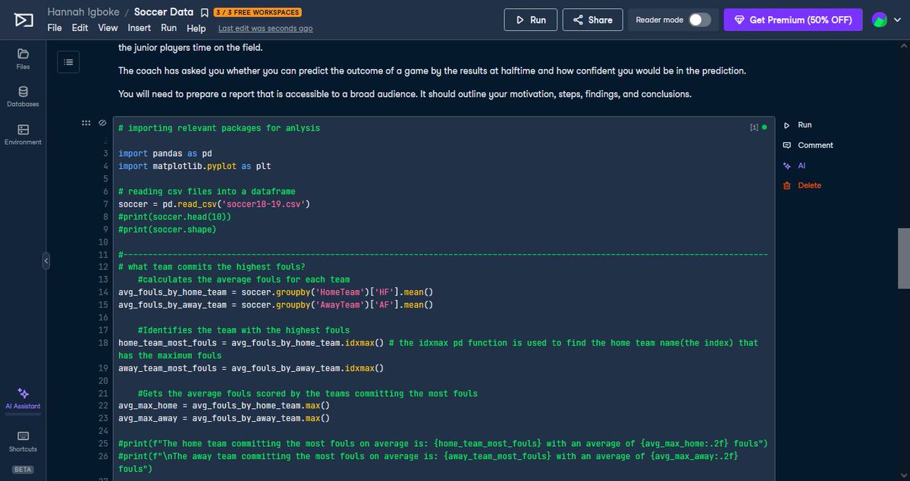Click comment '# importing relevant packages for anlysis'
This screenshot has width=910, height=481.
[219, 128]
